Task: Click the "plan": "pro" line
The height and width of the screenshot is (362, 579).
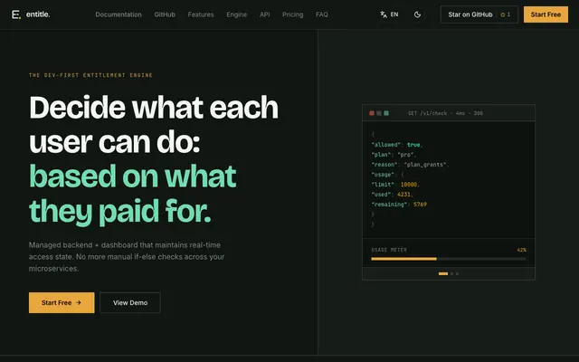Action: [x=394, y=155]
